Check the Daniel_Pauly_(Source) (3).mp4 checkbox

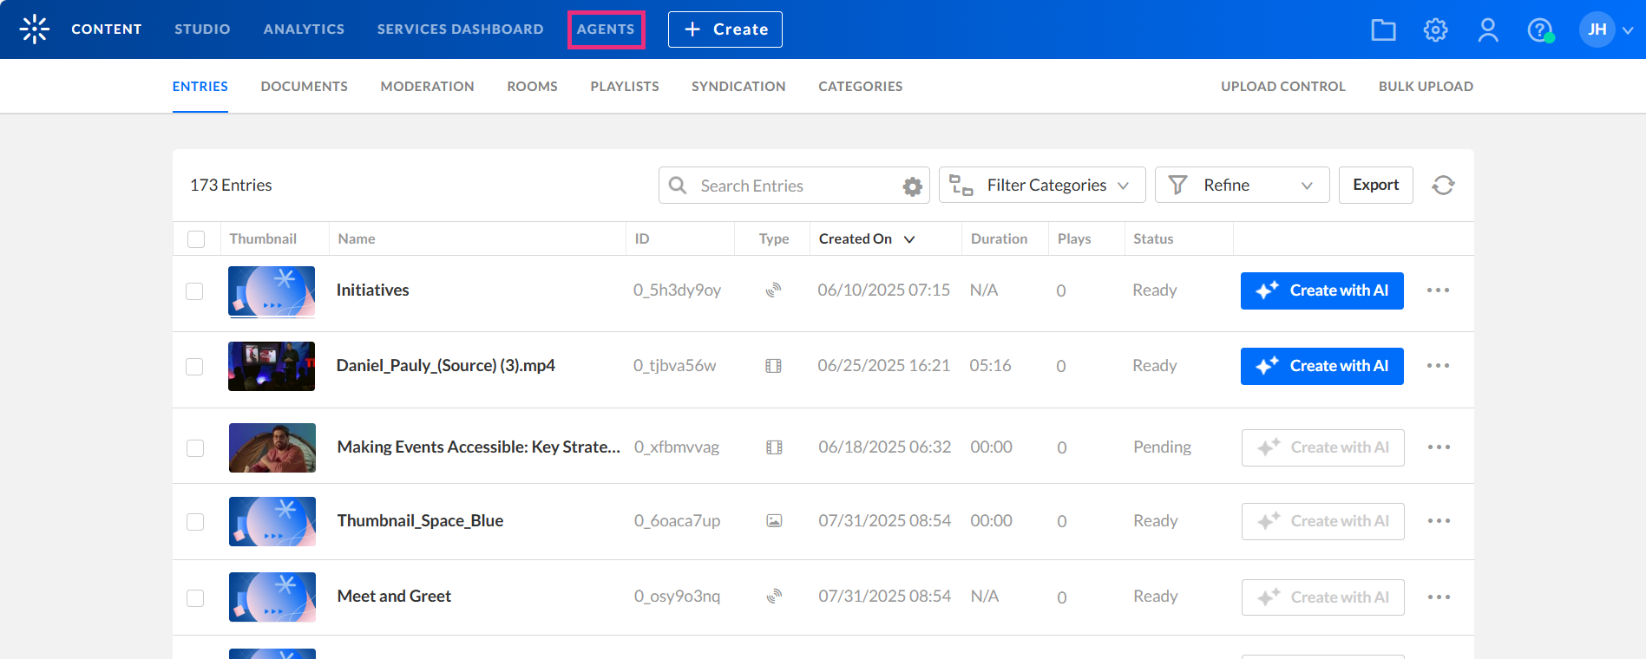click(194, 367)
